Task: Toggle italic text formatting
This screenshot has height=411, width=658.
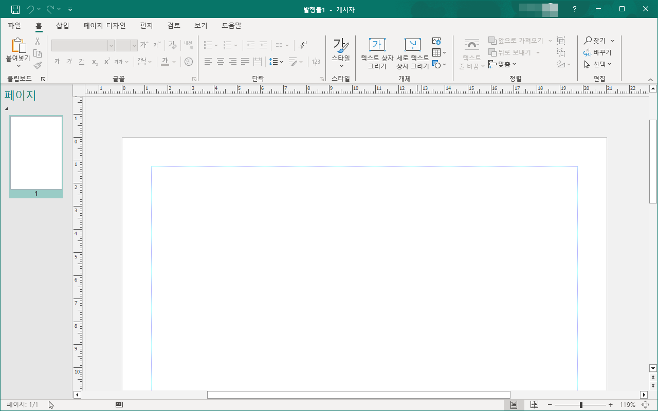Action: point(69,62)
